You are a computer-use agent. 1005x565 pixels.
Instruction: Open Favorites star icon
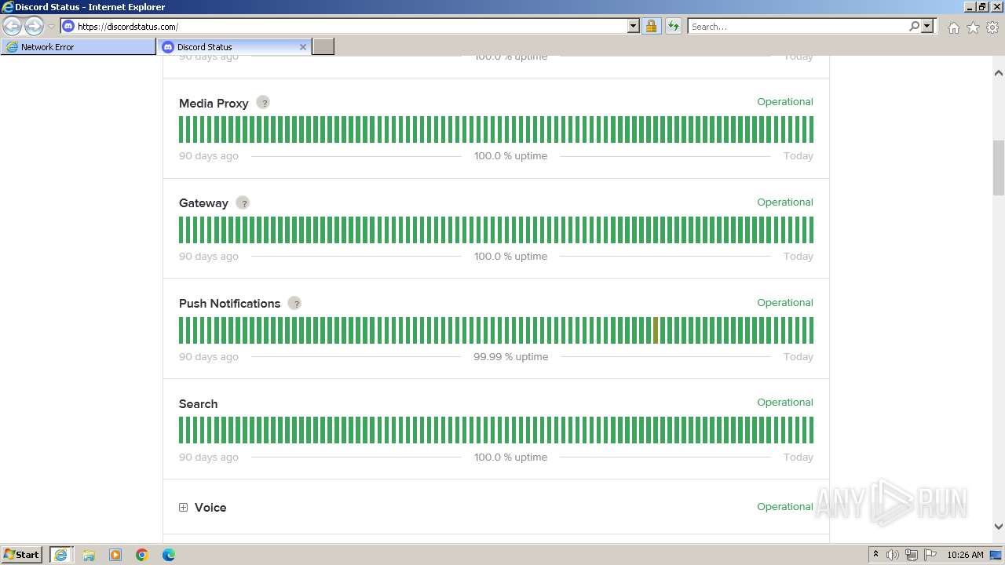click(x=973, y=27)
